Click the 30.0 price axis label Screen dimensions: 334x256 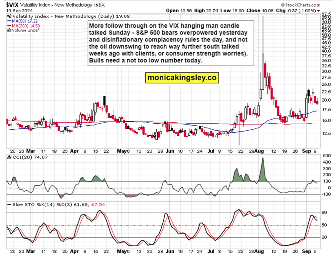click(326, 71)
